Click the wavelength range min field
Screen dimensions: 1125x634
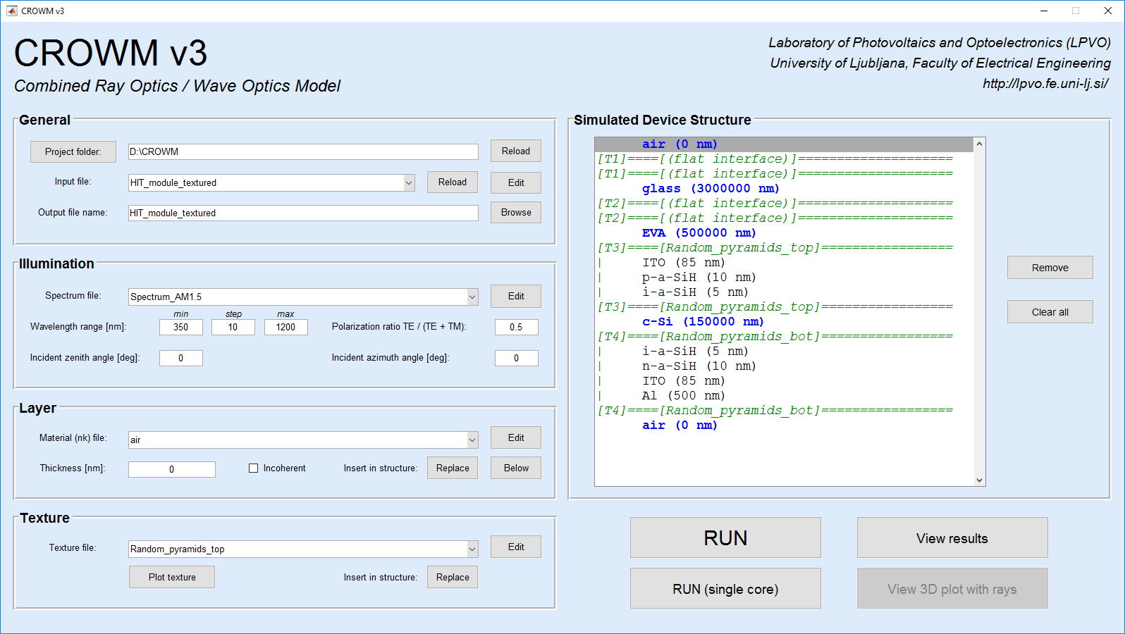tap(181, 328)
